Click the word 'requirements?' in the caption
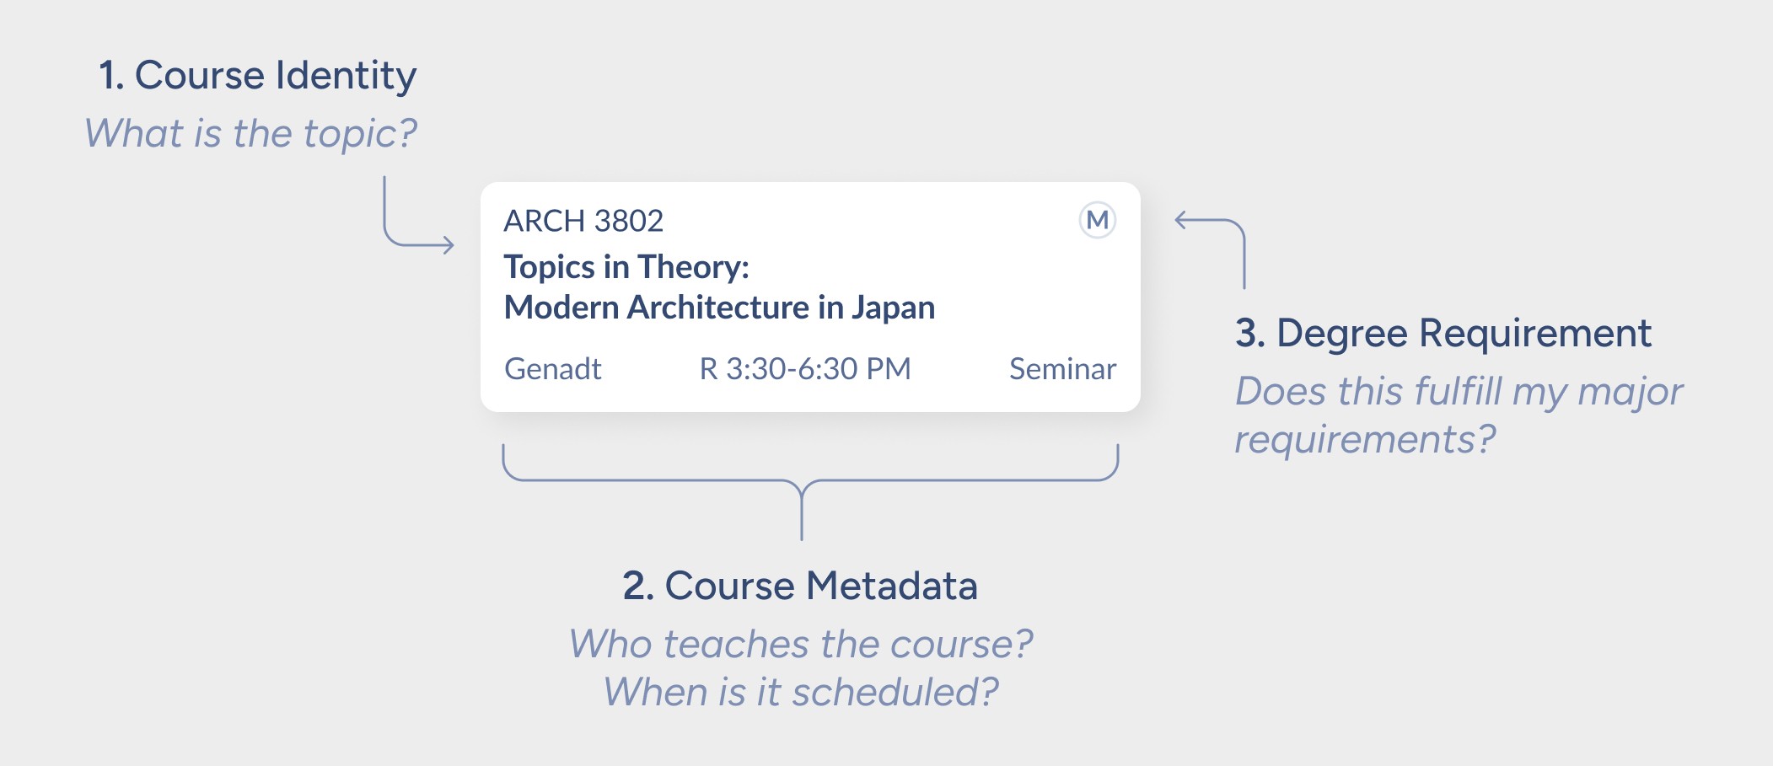This screenshot has width=1773, height=766. point(1365,440)
